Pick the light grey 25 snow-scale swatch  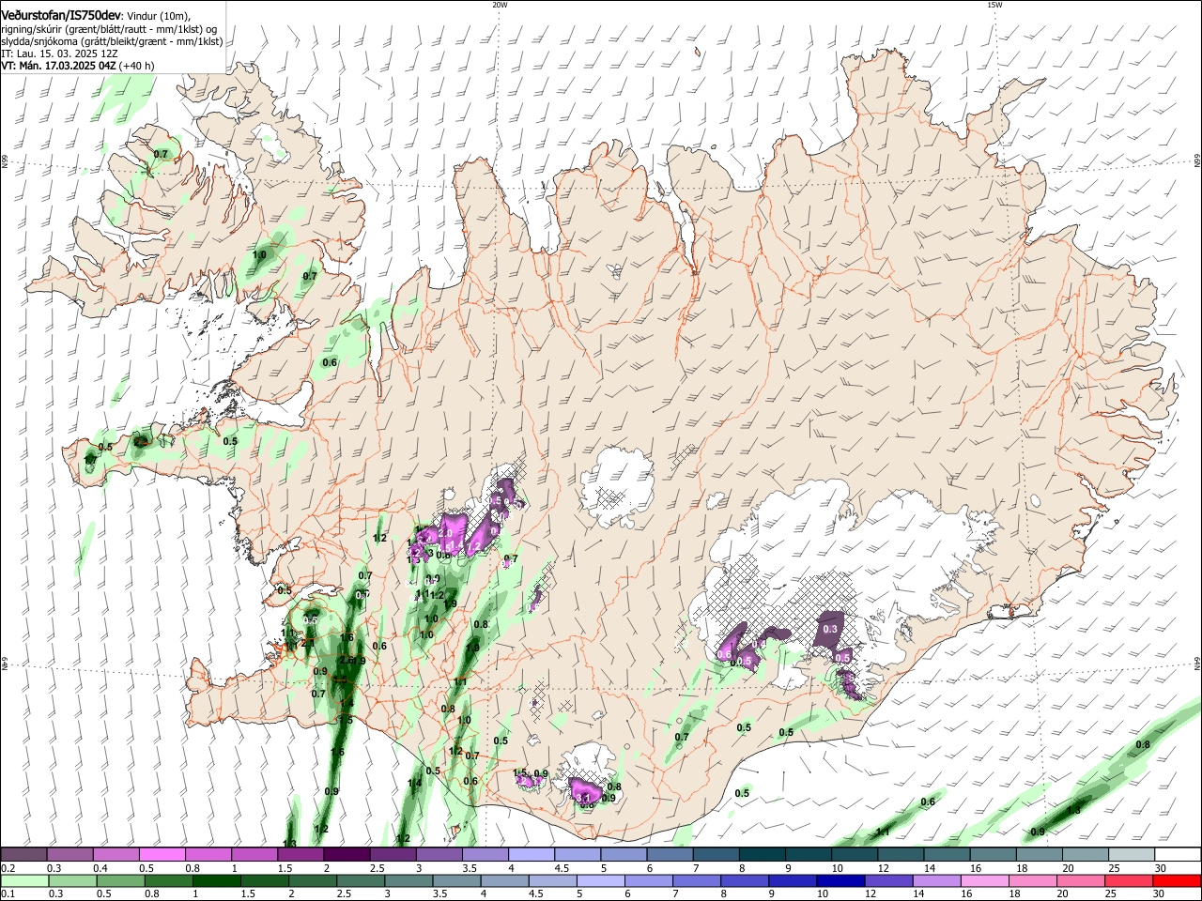(x=1130, y=855)
